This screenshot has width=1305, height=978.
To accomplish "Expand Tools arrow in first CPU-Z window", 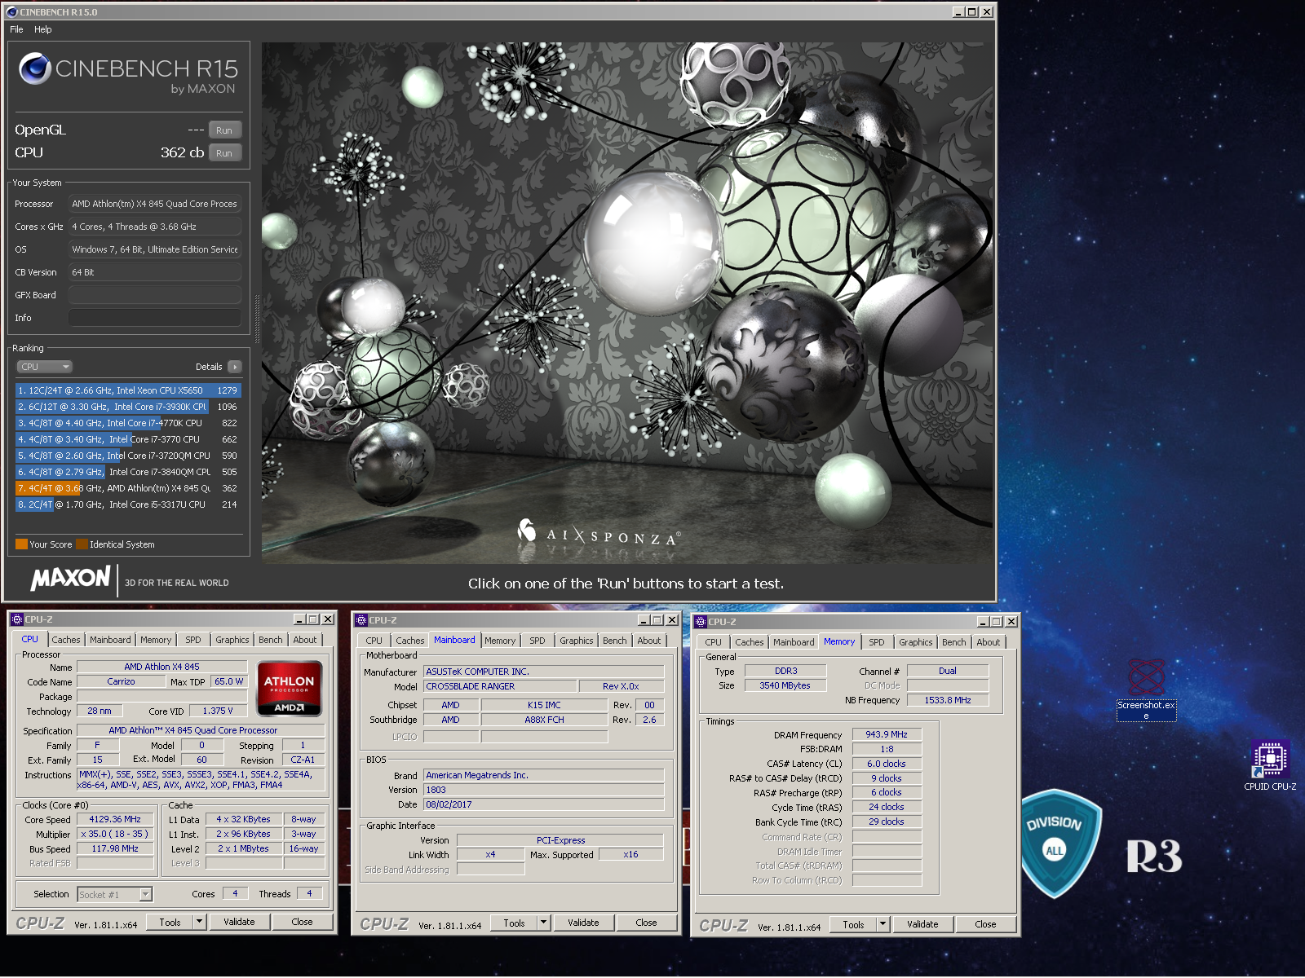I will [199, 922].
